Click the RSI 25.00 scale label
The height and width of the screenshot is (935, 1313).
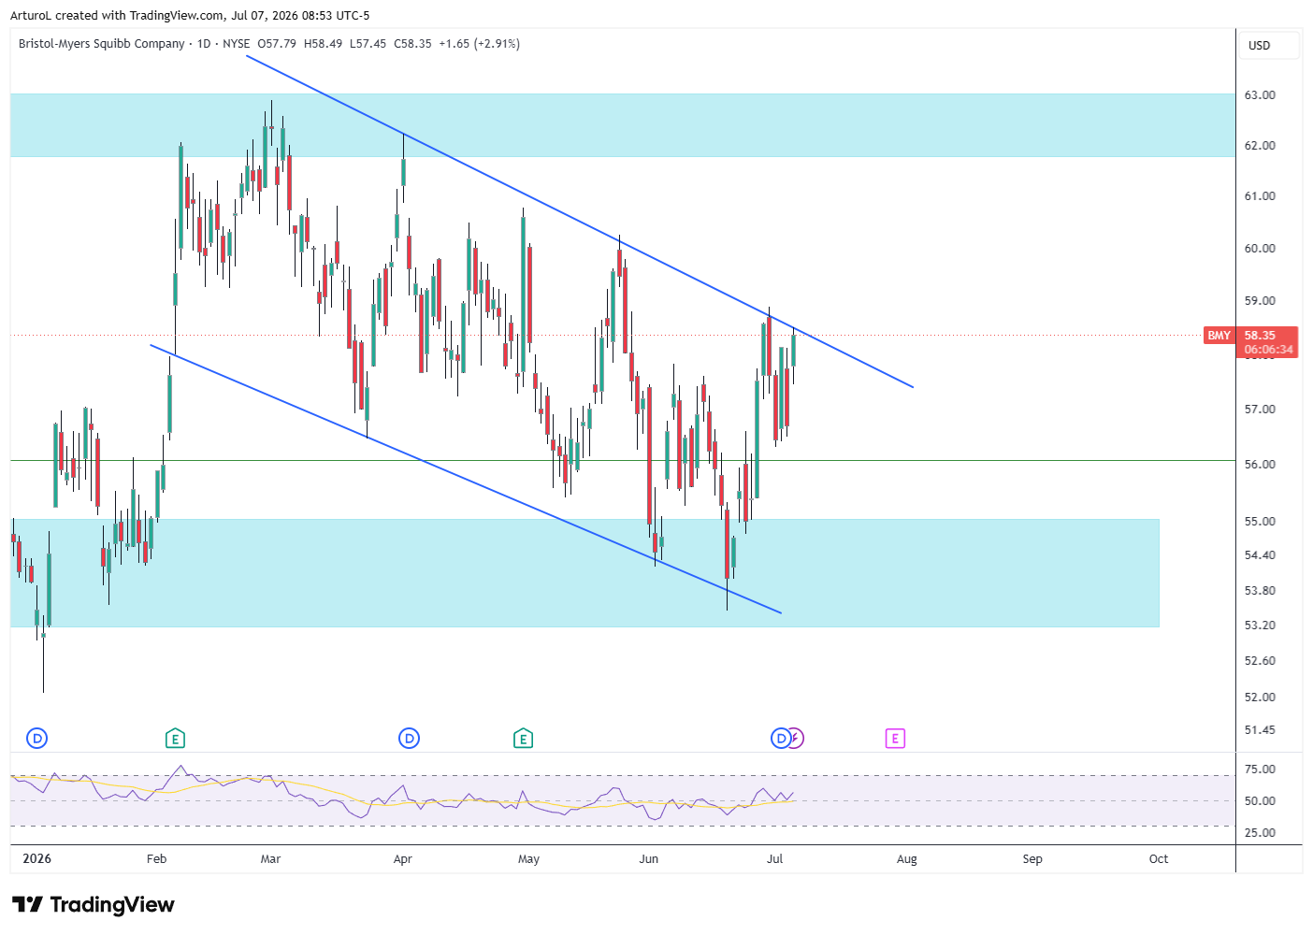[1260, 832]
